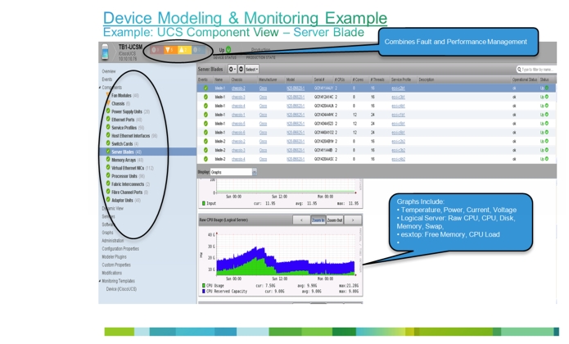The height and width of the screenshot is (344, 569).
Task: Open Configuration Properties in left navigation
Action: (120, 248)
